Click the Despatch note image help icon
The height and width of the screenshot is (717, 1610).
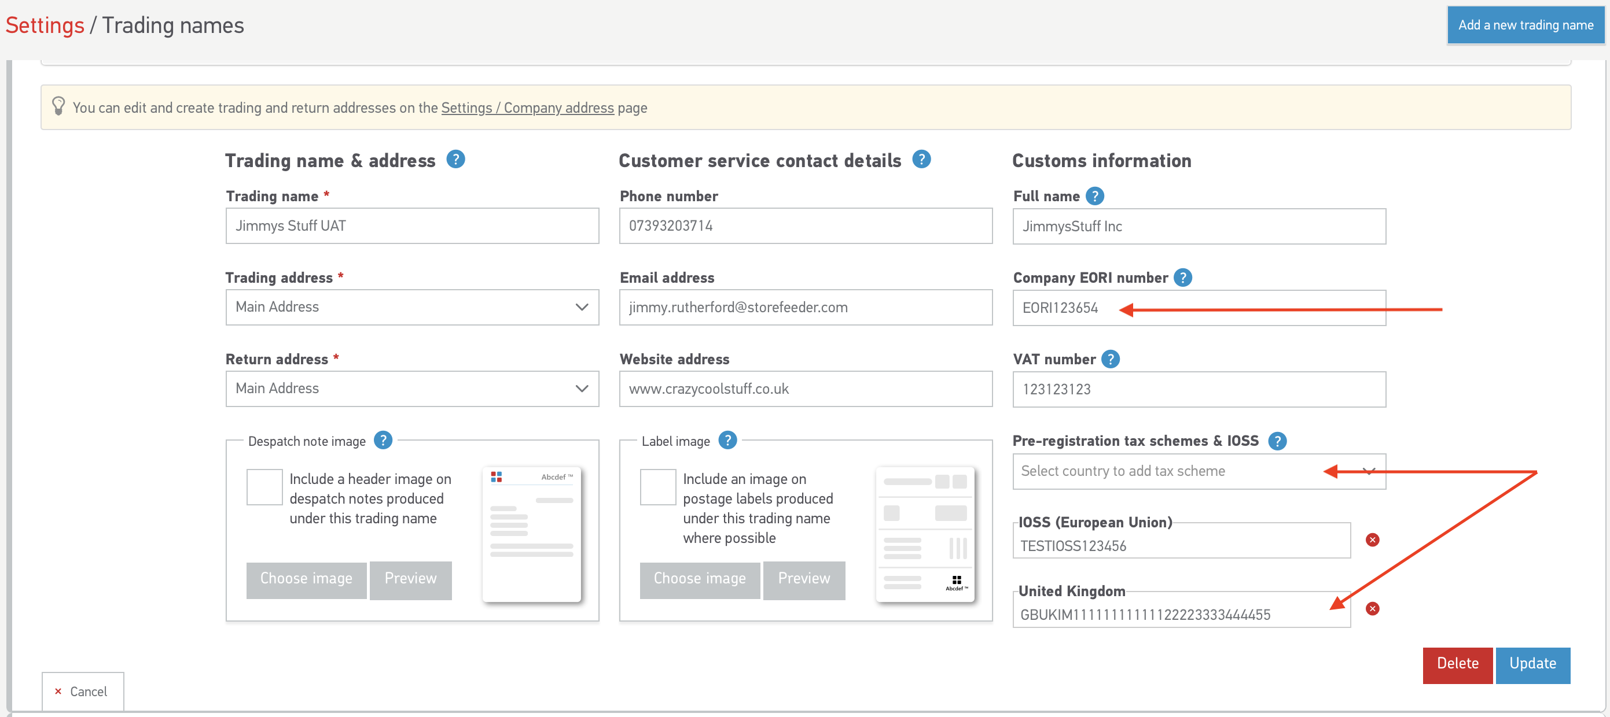point(383,440)
